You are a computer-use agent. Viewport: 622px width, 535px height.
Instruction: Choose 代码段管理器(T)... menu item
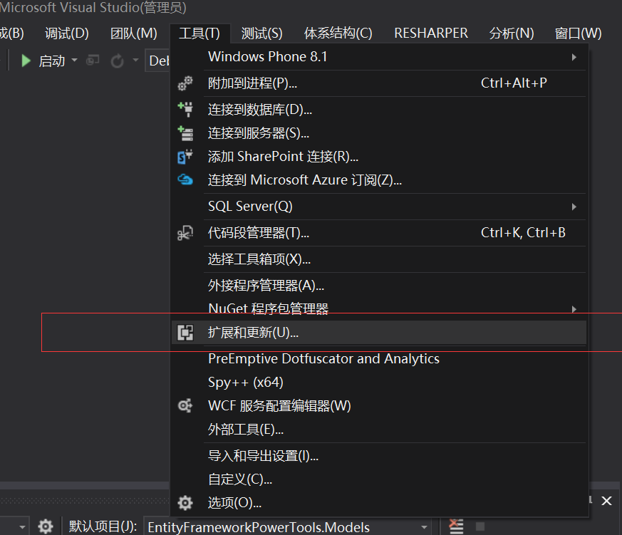point(379,233)
